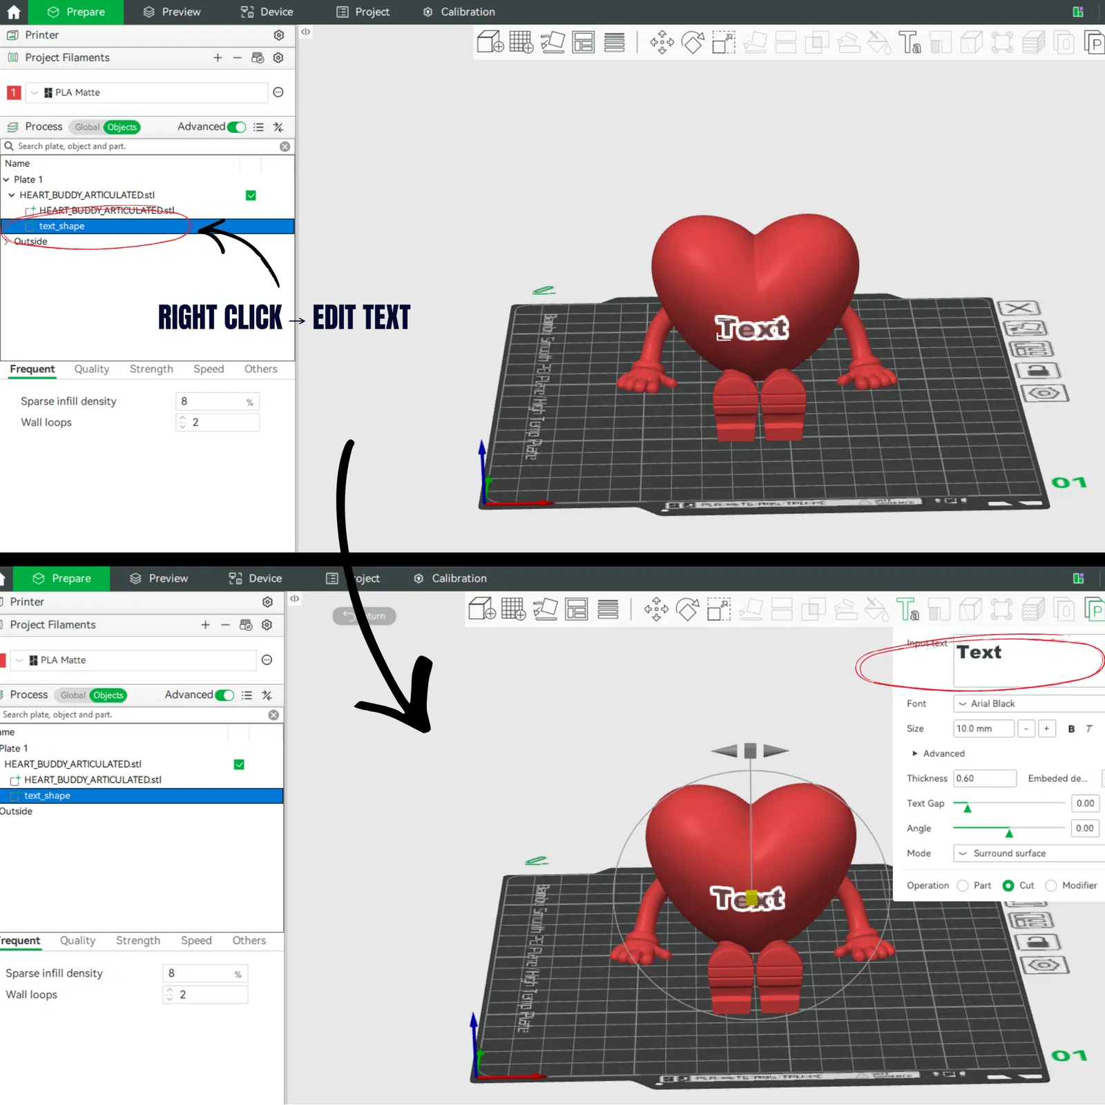
Task: Open the Surround surface Mode dropdown
Action: point(1029,854)
